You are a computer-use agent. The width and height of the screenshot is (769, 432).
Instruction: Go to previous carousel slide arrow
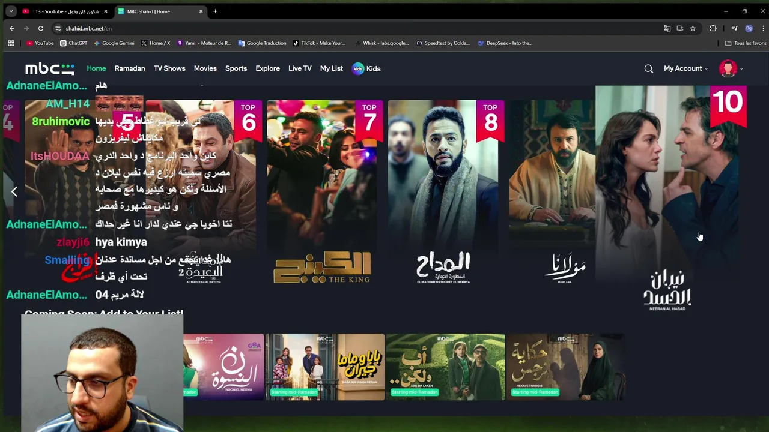(14, 191)
